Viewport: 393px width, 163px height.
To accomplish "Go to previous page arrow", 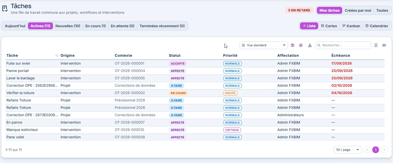I will pos(367,150).
